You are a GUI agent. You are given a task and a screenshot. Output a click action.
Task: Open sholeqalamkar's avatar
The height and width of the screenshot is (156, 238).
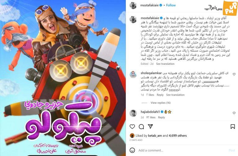[133, 74]
